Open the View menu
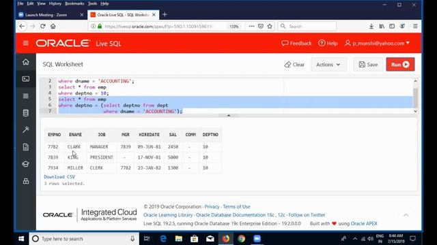 [x=41, y=3]
